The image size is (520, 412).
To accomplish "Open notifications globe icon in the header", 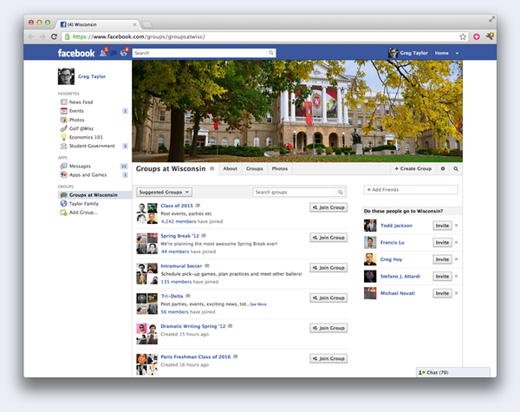I will point(124,53).
